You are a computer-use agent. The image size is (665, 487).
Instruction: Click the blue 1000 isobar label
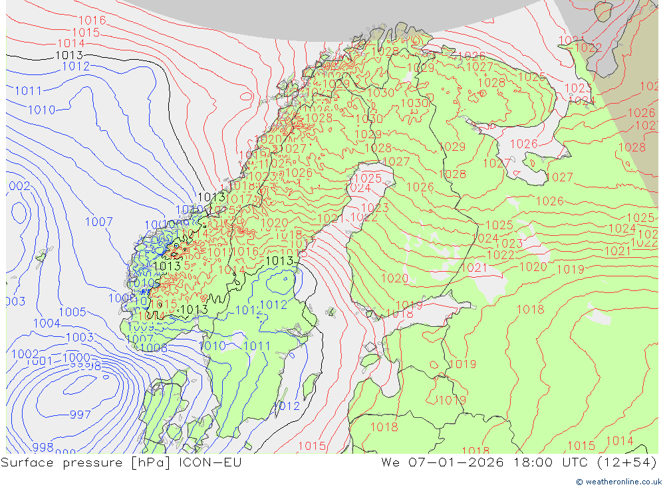tap(76, 357)
